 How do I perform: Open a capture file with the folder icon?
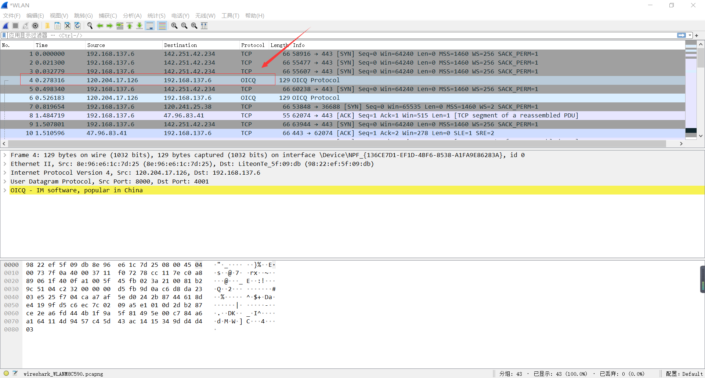(x=47, y=26)
